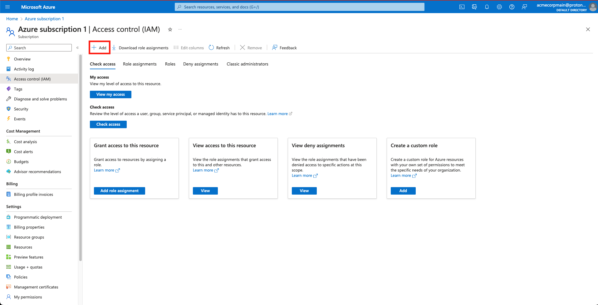
Task: Click the Remove toolbar item
Action: point(251,48)
